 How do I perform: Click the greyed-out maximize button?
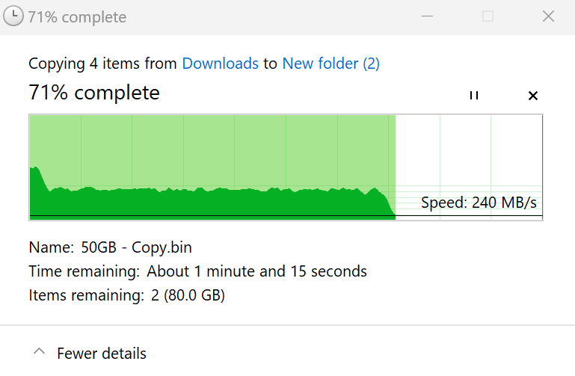coord(488,16)
